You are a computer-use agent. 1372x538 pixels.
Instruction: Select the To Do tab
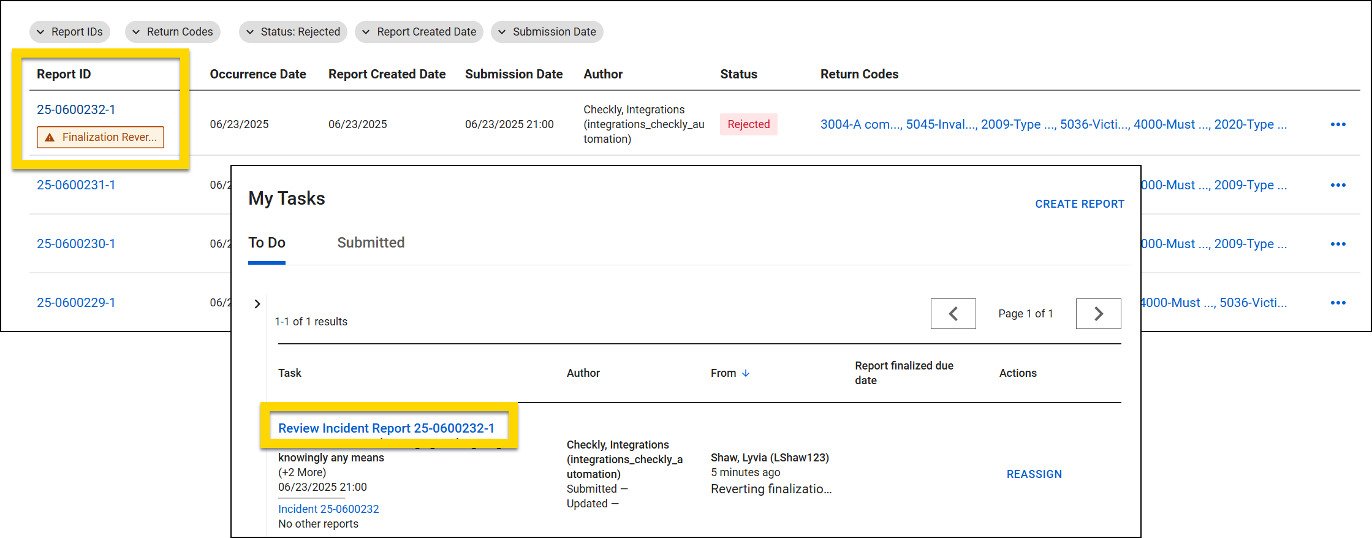coord(267,243)
